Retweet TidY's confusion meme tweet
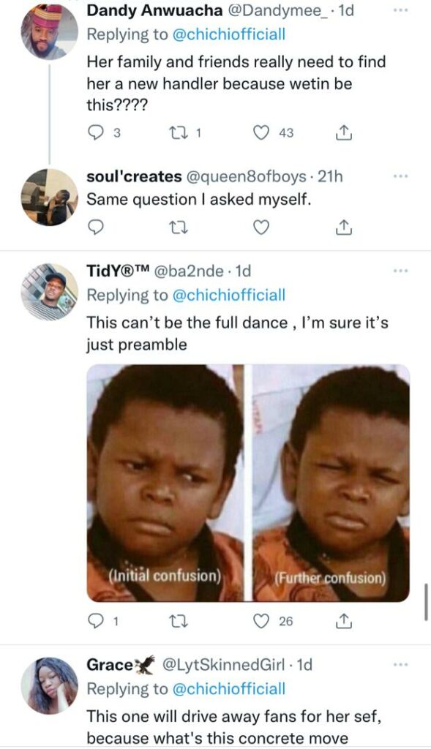431x749 pixels. click(x=179, y=621)
